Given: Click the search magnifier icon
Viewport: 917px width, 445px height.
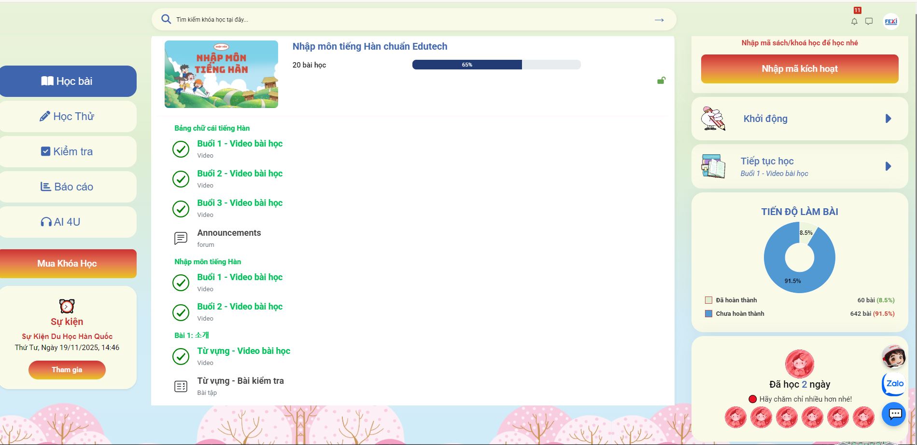Looking at the screenshot, I should point(166,19).
